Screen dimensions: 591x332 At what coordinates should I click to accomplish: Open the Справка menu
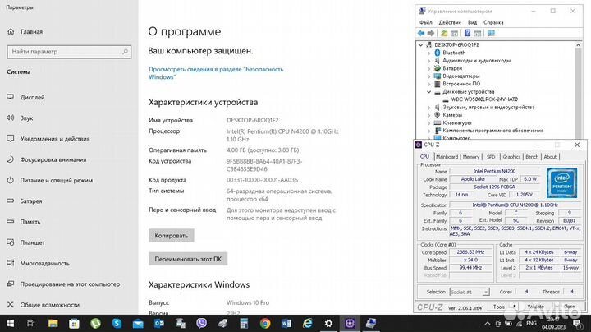[493, 23]
